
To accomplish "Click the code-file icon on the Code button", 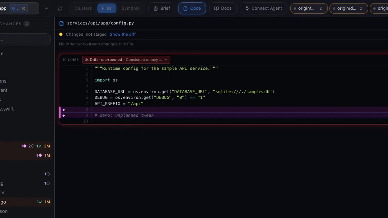I will point(186,8).
